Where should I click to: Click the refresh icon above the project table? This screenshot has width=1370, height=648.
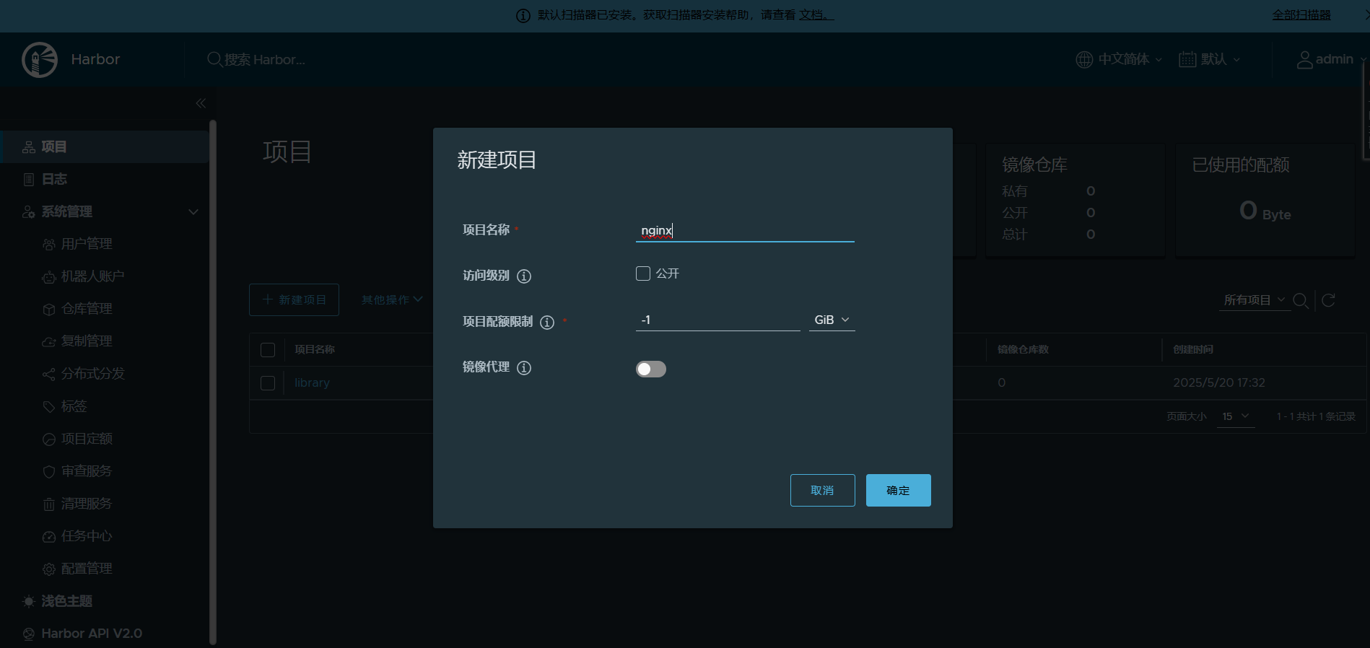point(1328,300)
